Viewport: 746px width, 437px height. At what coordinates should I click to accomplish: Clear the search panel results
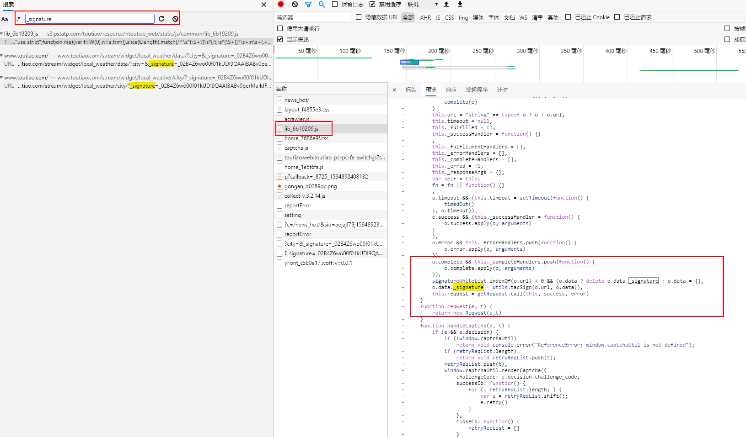[x=175, y=19]
